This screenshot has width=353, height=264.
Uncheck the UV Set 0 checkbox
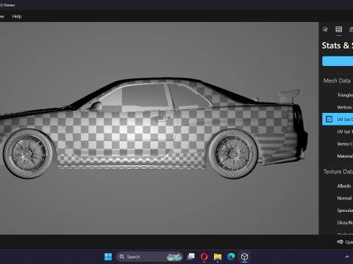point(329,120)
